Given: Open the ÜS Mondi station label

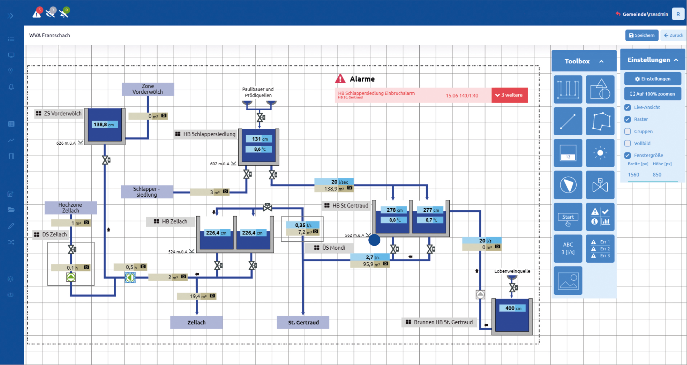Looking at the screenshot, I should 329,248.
